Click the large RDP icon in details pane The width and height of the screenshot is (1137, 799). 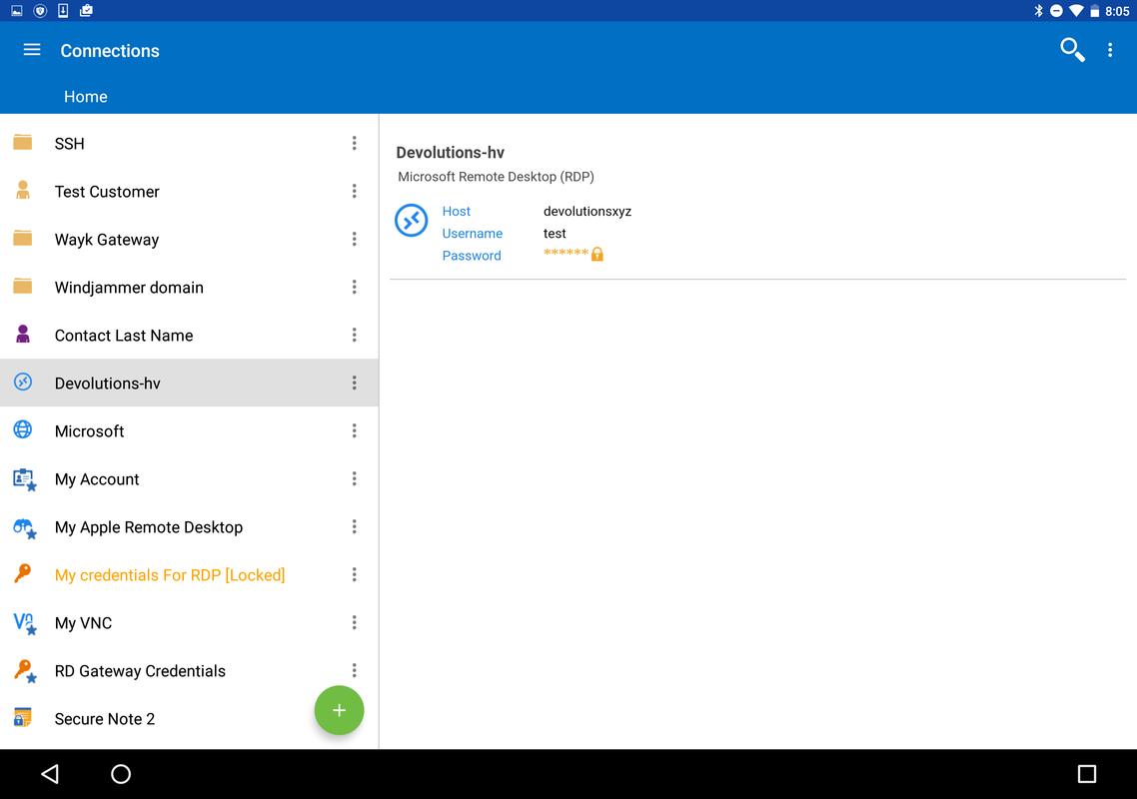point(412,220)
